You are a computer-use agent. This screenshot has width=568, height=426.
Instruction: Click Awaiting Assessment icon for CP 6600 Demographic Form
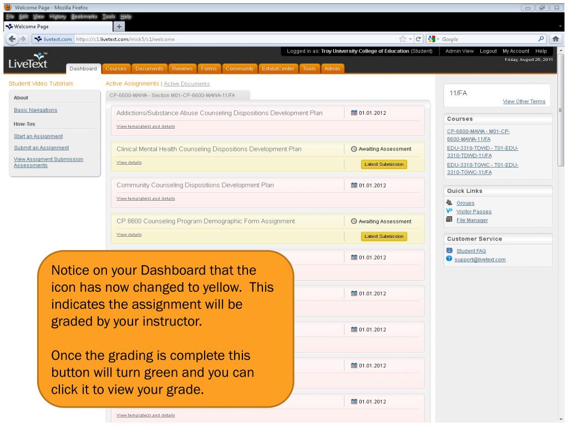coord(354,221)
